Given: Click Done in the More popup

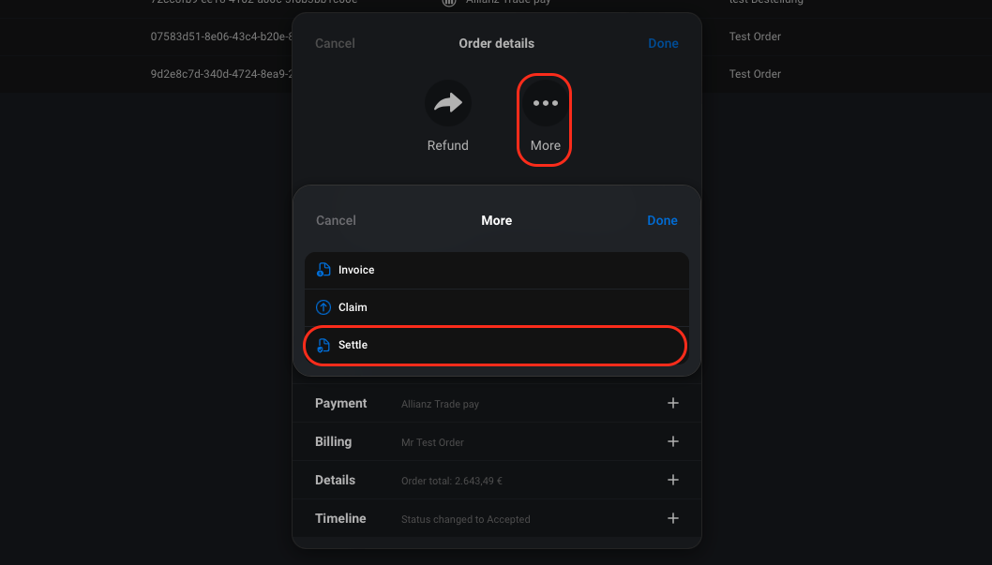Looking at the screenshot, I should pos(662,220).
